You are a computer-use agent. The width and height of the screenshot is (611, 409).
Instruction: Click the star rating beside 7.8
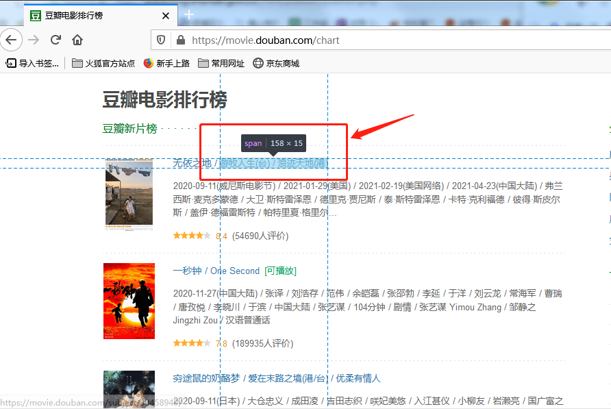192,343
